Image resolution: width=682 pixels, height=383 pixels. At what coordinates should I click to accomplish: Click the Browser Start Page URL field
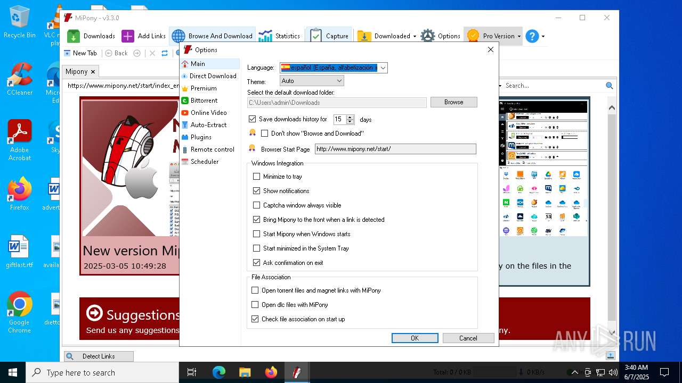click(395, 149)
